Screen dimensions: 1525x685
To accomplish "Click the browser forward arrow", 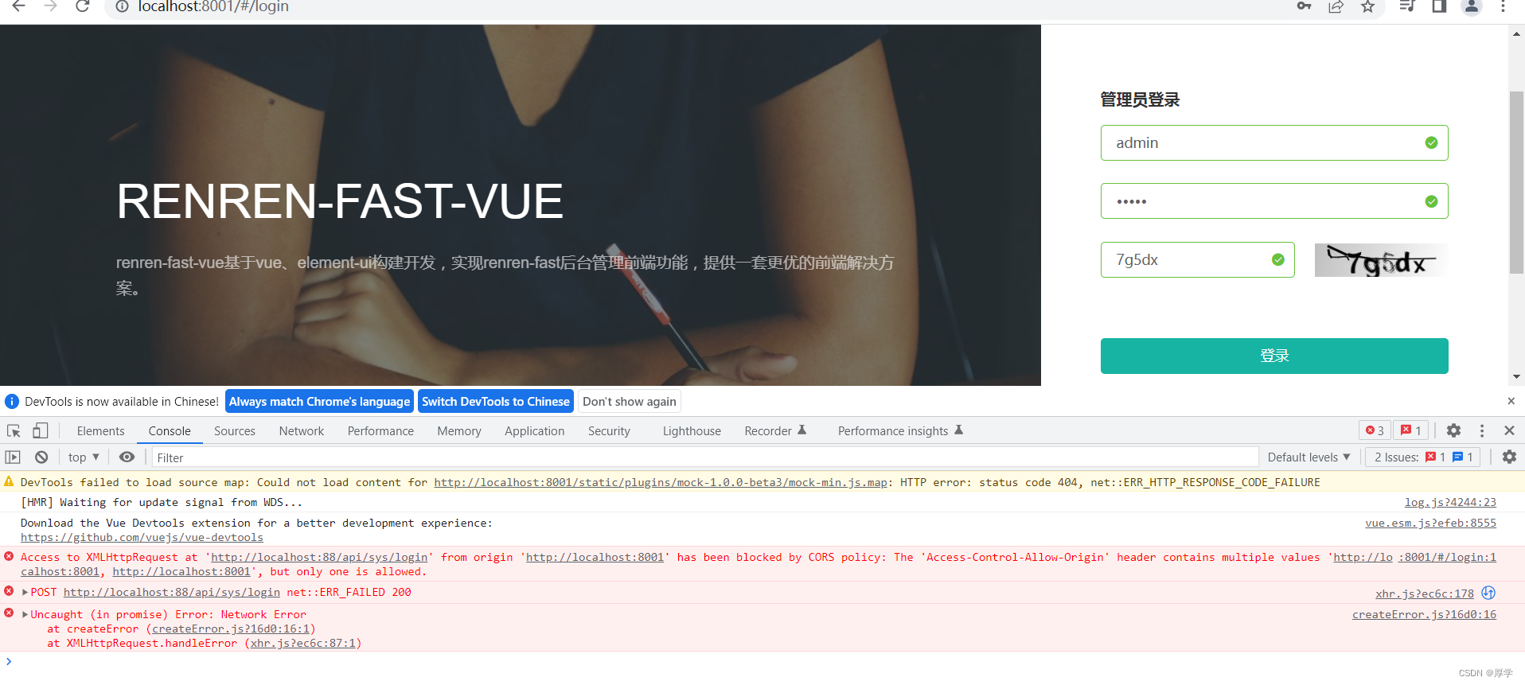I will tap(50, 6).
